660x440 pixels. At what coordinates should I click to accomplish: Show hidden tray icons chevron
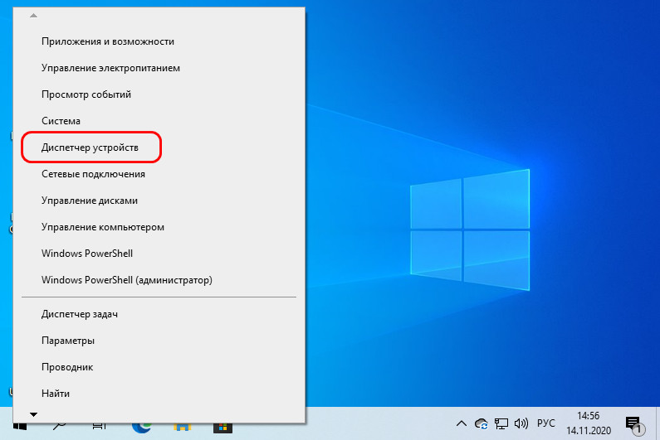coord(462,423)
